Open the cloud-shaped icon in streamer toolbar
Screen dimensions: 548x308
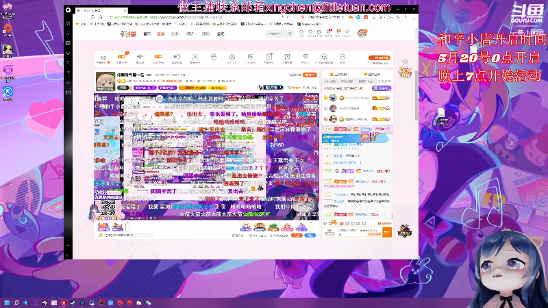tap(324, 57)
